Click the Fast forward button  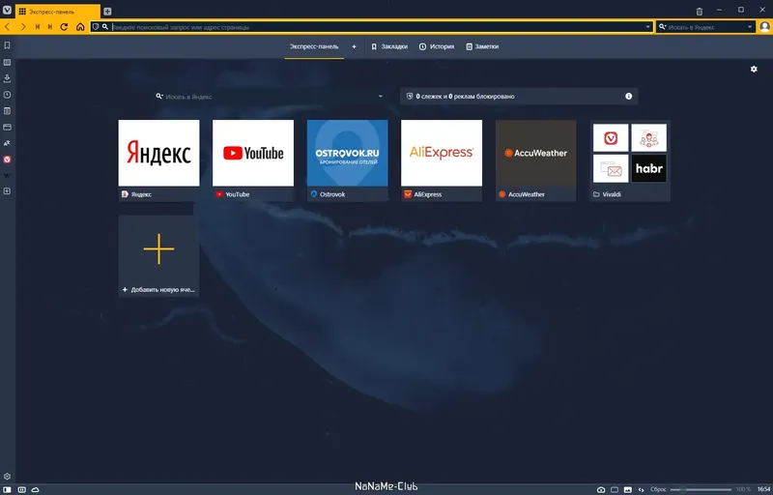[x=50, y=27]
